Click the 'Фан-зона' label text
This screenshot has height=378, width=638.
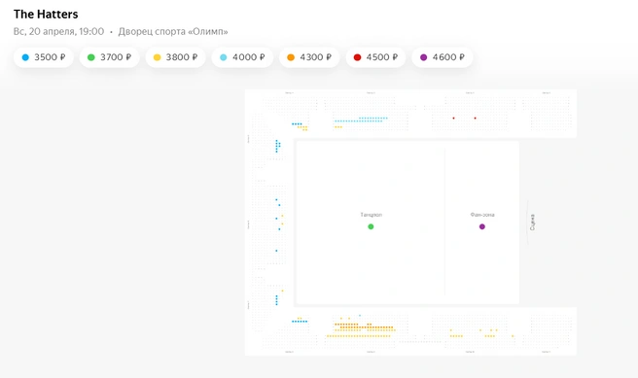482,215
